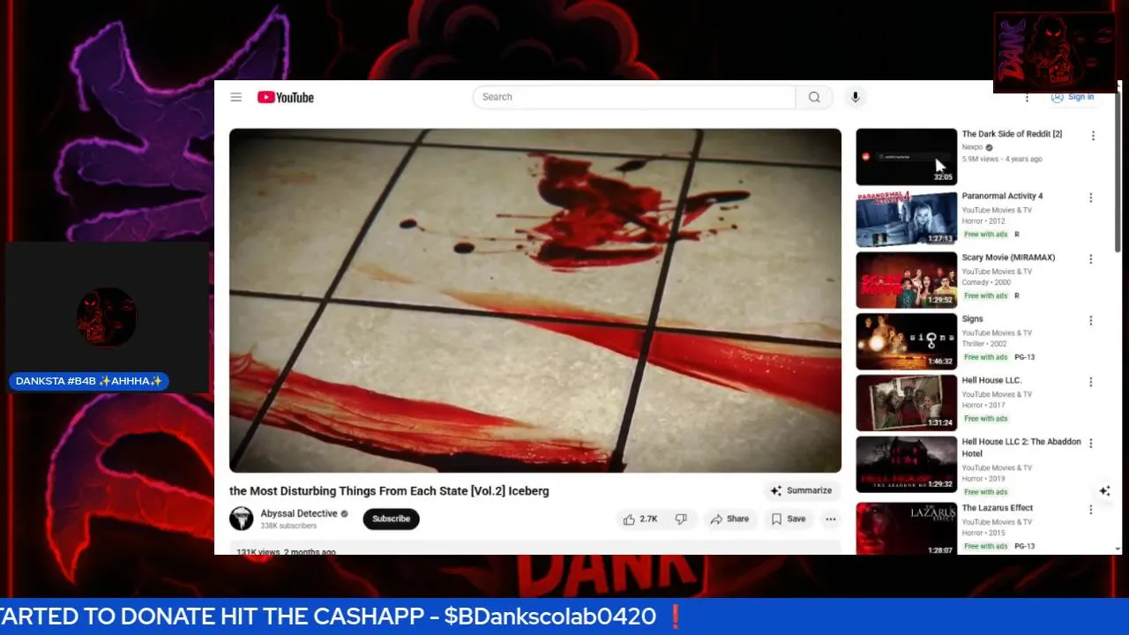1129x635 pixels.
Task: Save the video to a playlist
Action: point(789,519)
